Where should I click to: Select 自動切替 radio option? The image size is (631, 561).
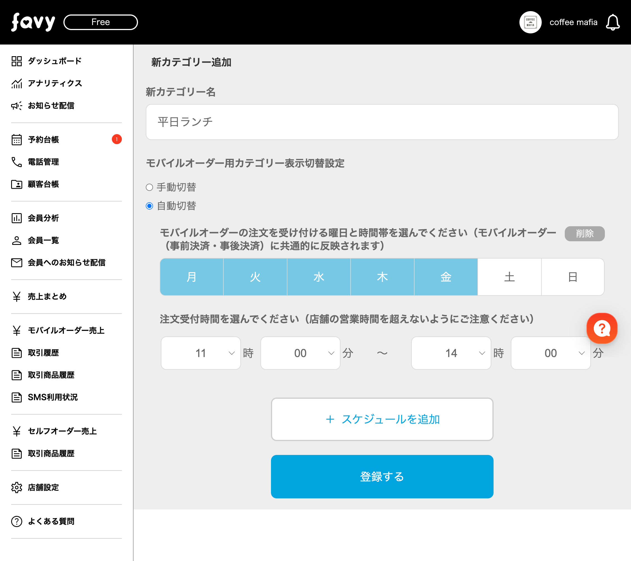coord(149,206)
